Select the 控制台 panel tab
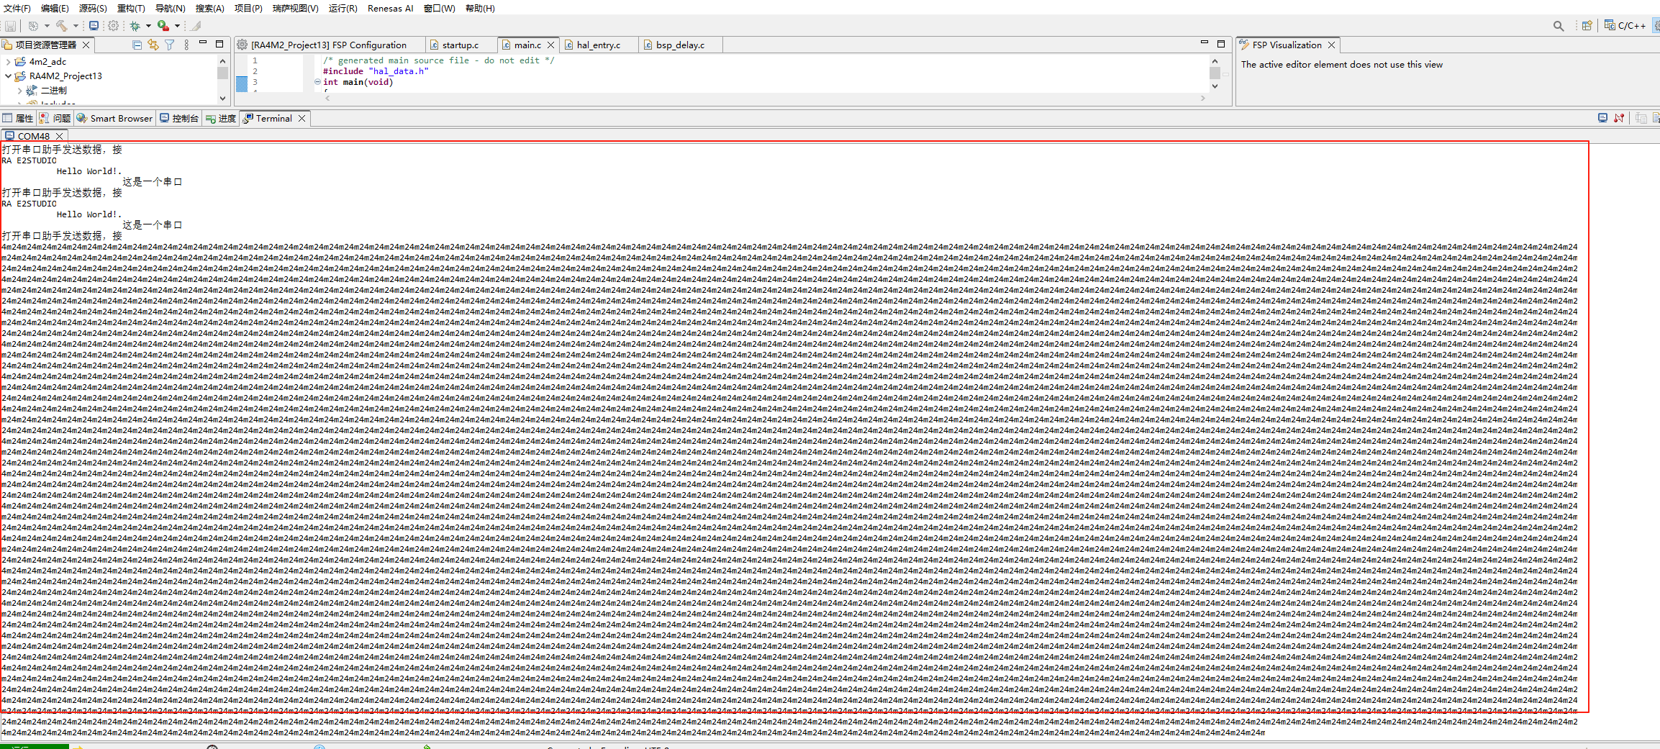The image size is (1660, 749). 185,118
